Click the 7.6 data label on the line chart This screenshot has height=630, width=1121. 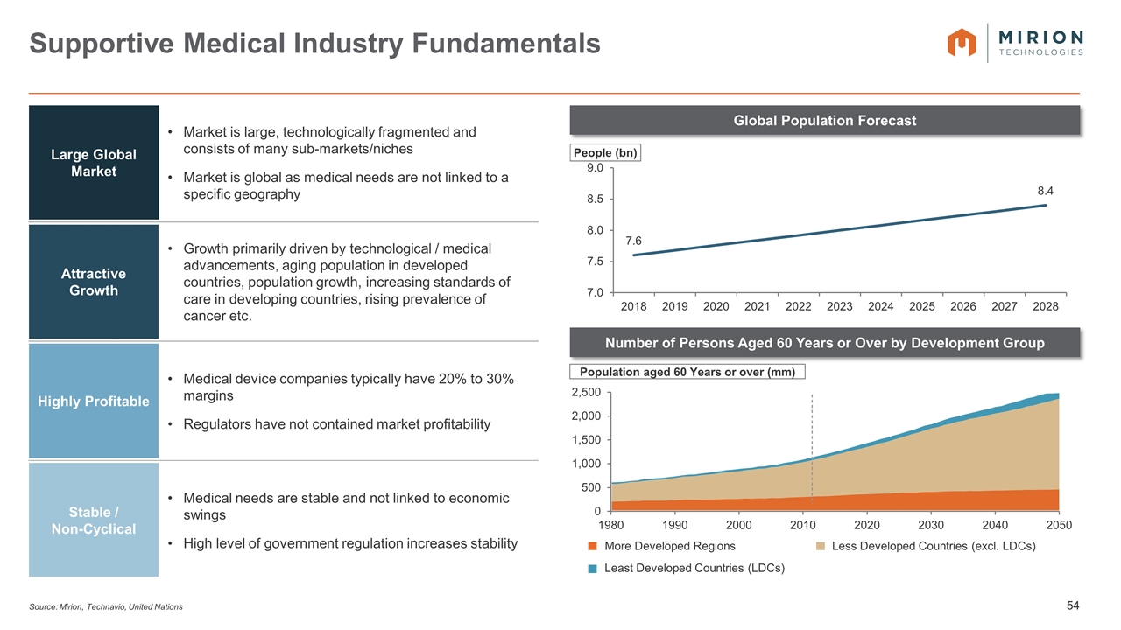point(634,240)
